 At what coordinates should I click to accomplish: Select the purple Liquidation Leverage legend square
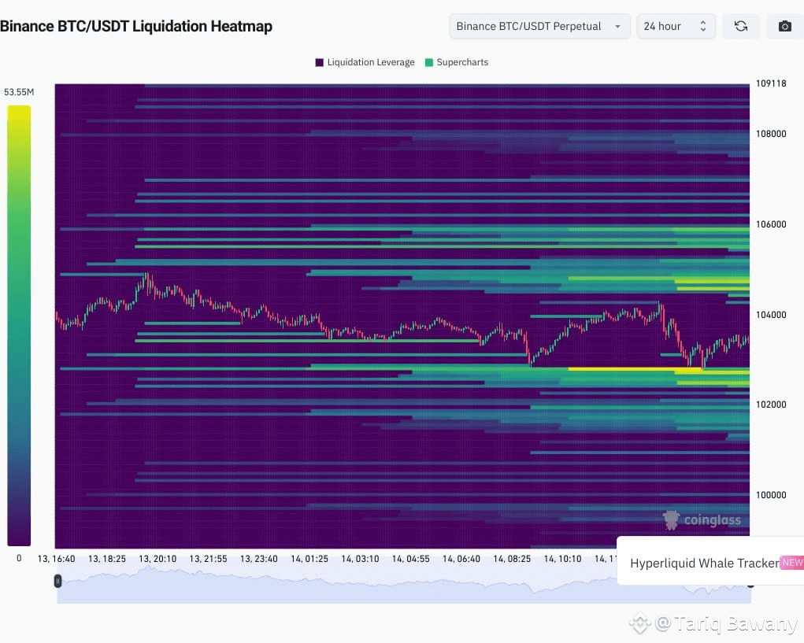pyautogui.click(x=318, y=62)
